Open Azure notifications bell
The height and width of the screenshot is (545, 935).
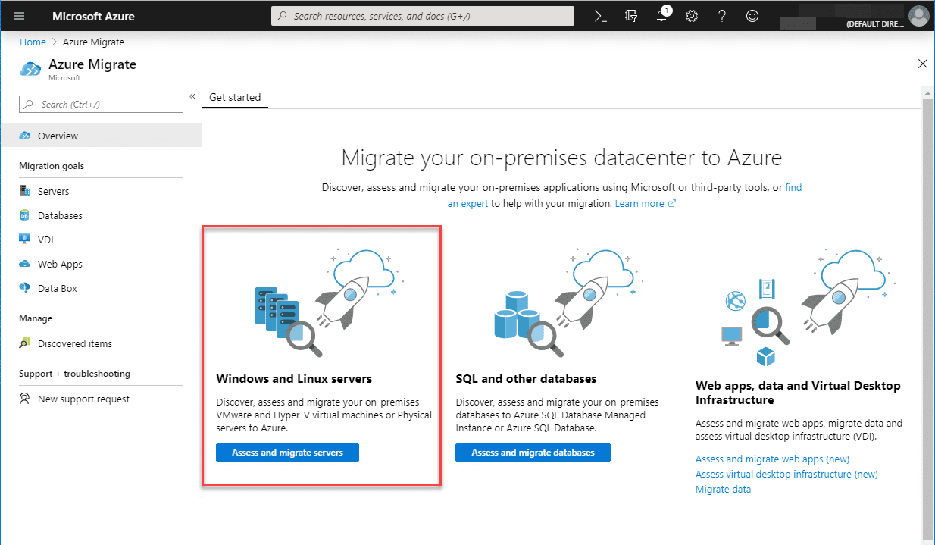(x=661, y=15)
